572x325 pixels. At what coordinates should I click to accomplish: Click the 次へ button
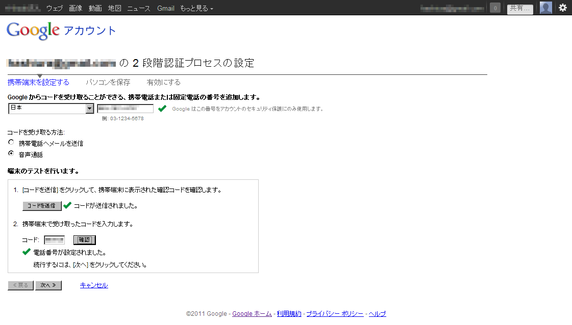(x=48, y=285)
